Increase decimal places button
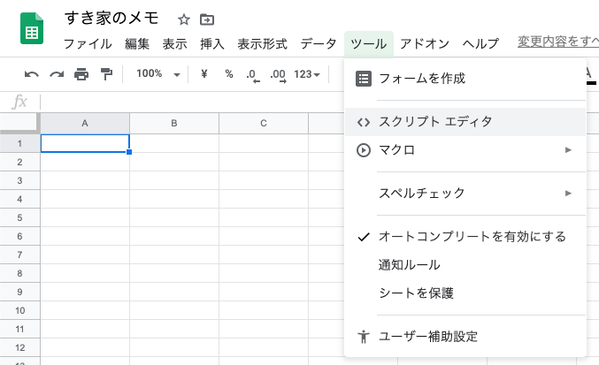The height and width of the screenshot is (365, 599). [278, 75]
